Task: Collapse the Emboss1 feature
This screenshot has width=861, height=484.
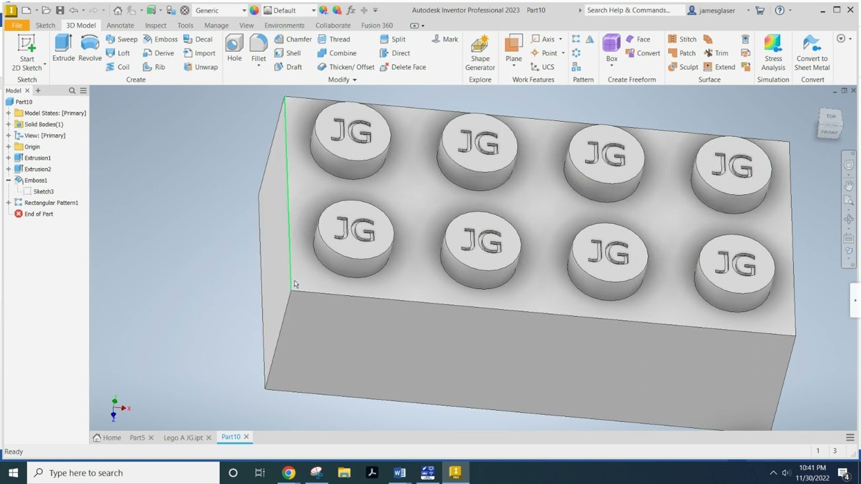Action: coord(9,180)
